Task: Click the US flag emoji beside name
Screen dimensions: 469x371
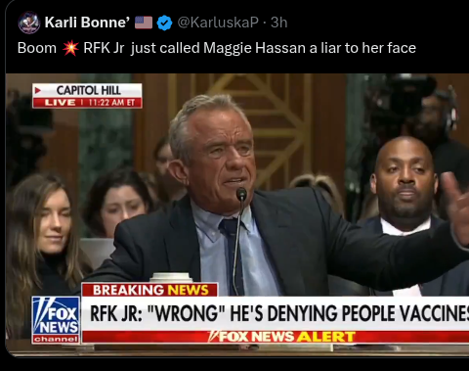Action: 144,23
